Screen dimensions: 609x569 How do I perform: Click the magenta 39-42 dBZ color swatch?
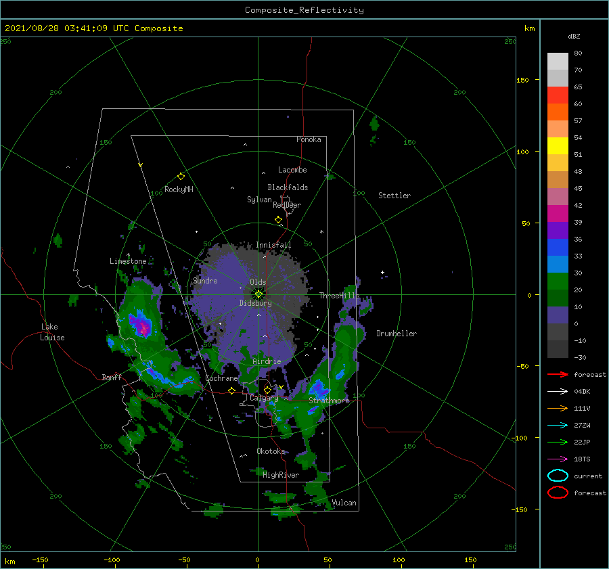pyautogui.click(x=558, y=213)
